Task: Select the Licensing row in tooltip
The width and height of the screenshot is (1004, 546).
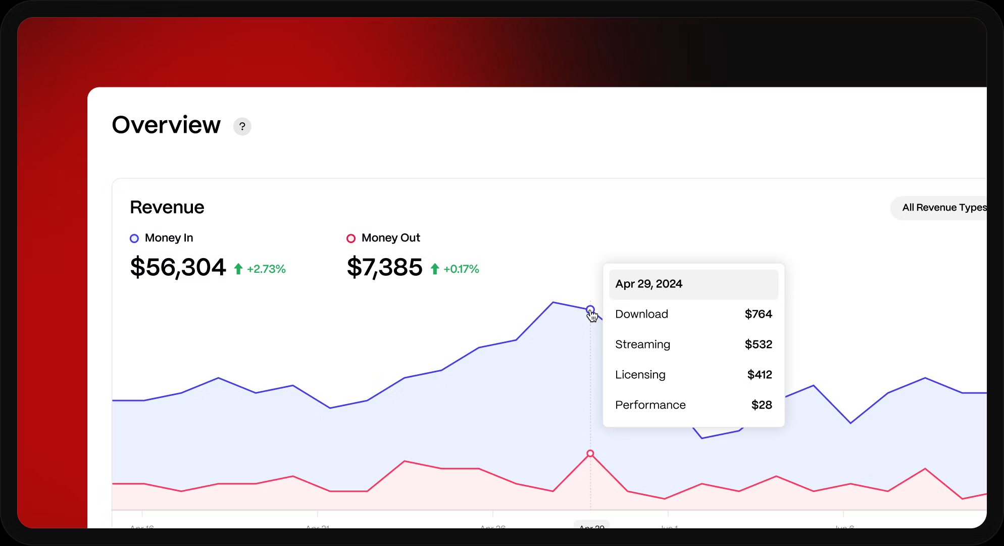Action: pyautogui.click(x=693, y=375)
